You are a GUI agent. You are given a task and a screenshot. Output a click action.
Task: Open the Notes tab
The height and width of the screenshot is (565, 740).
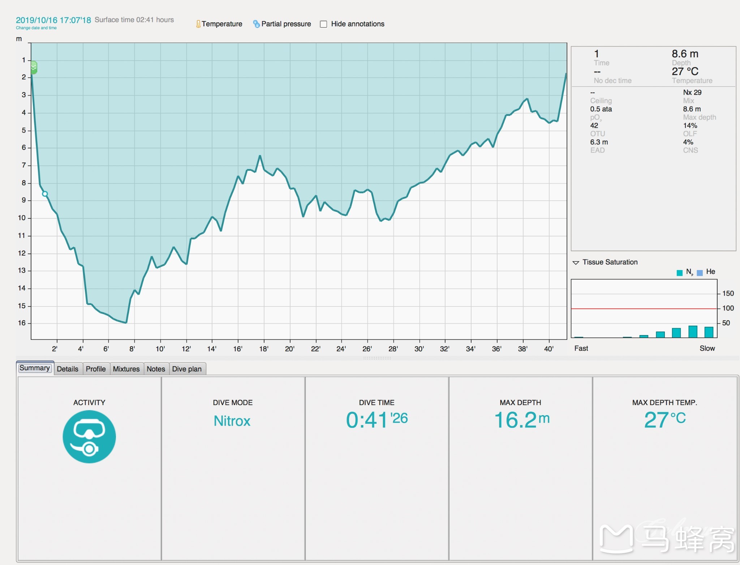coord(156,369)
